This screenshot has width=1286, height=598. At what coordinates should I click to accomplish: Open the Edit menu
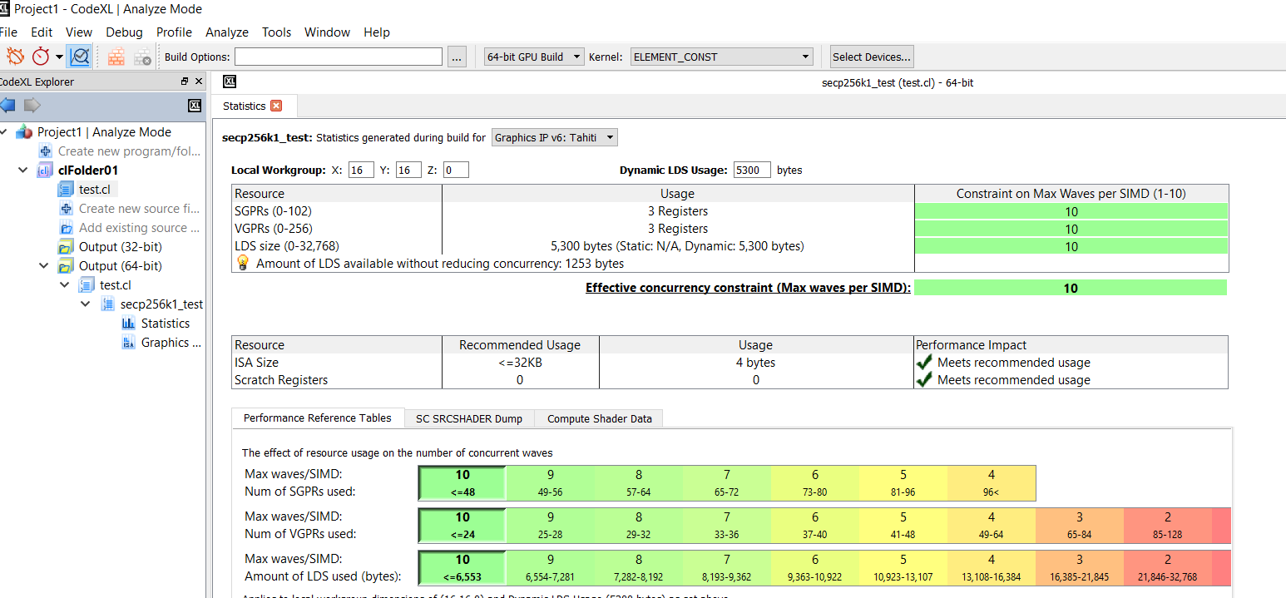(42, 32)
